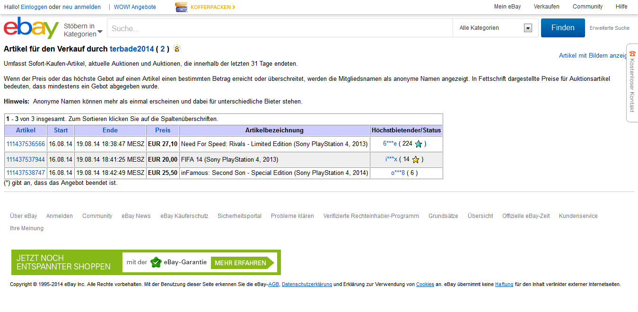Sort table by Ende column header

(x=110, y=130)
